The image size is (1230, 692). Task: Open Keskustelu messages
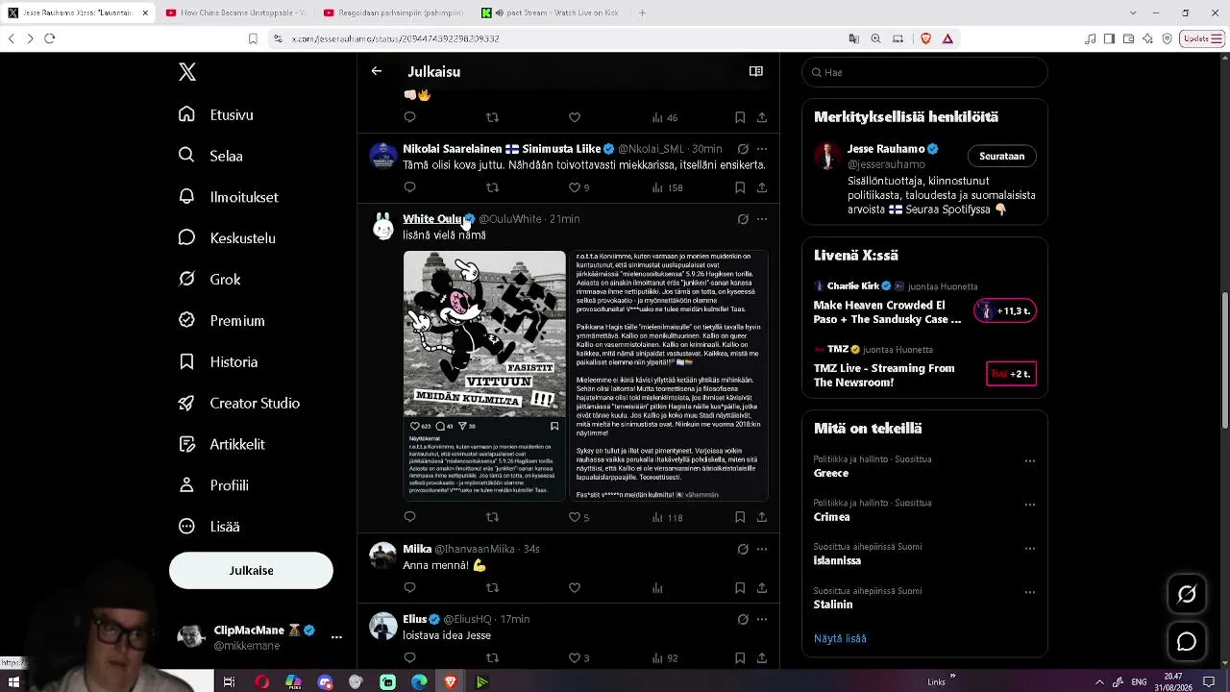pyautogui.click(x=228, y=238)
